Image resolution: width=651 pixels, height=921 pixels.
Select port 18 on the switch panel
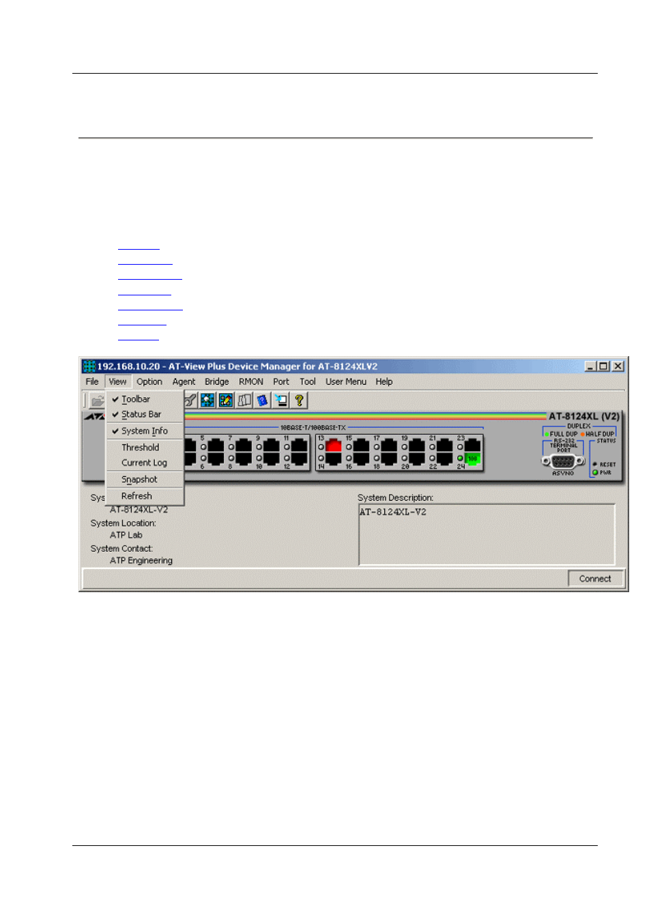pos(389,458)
